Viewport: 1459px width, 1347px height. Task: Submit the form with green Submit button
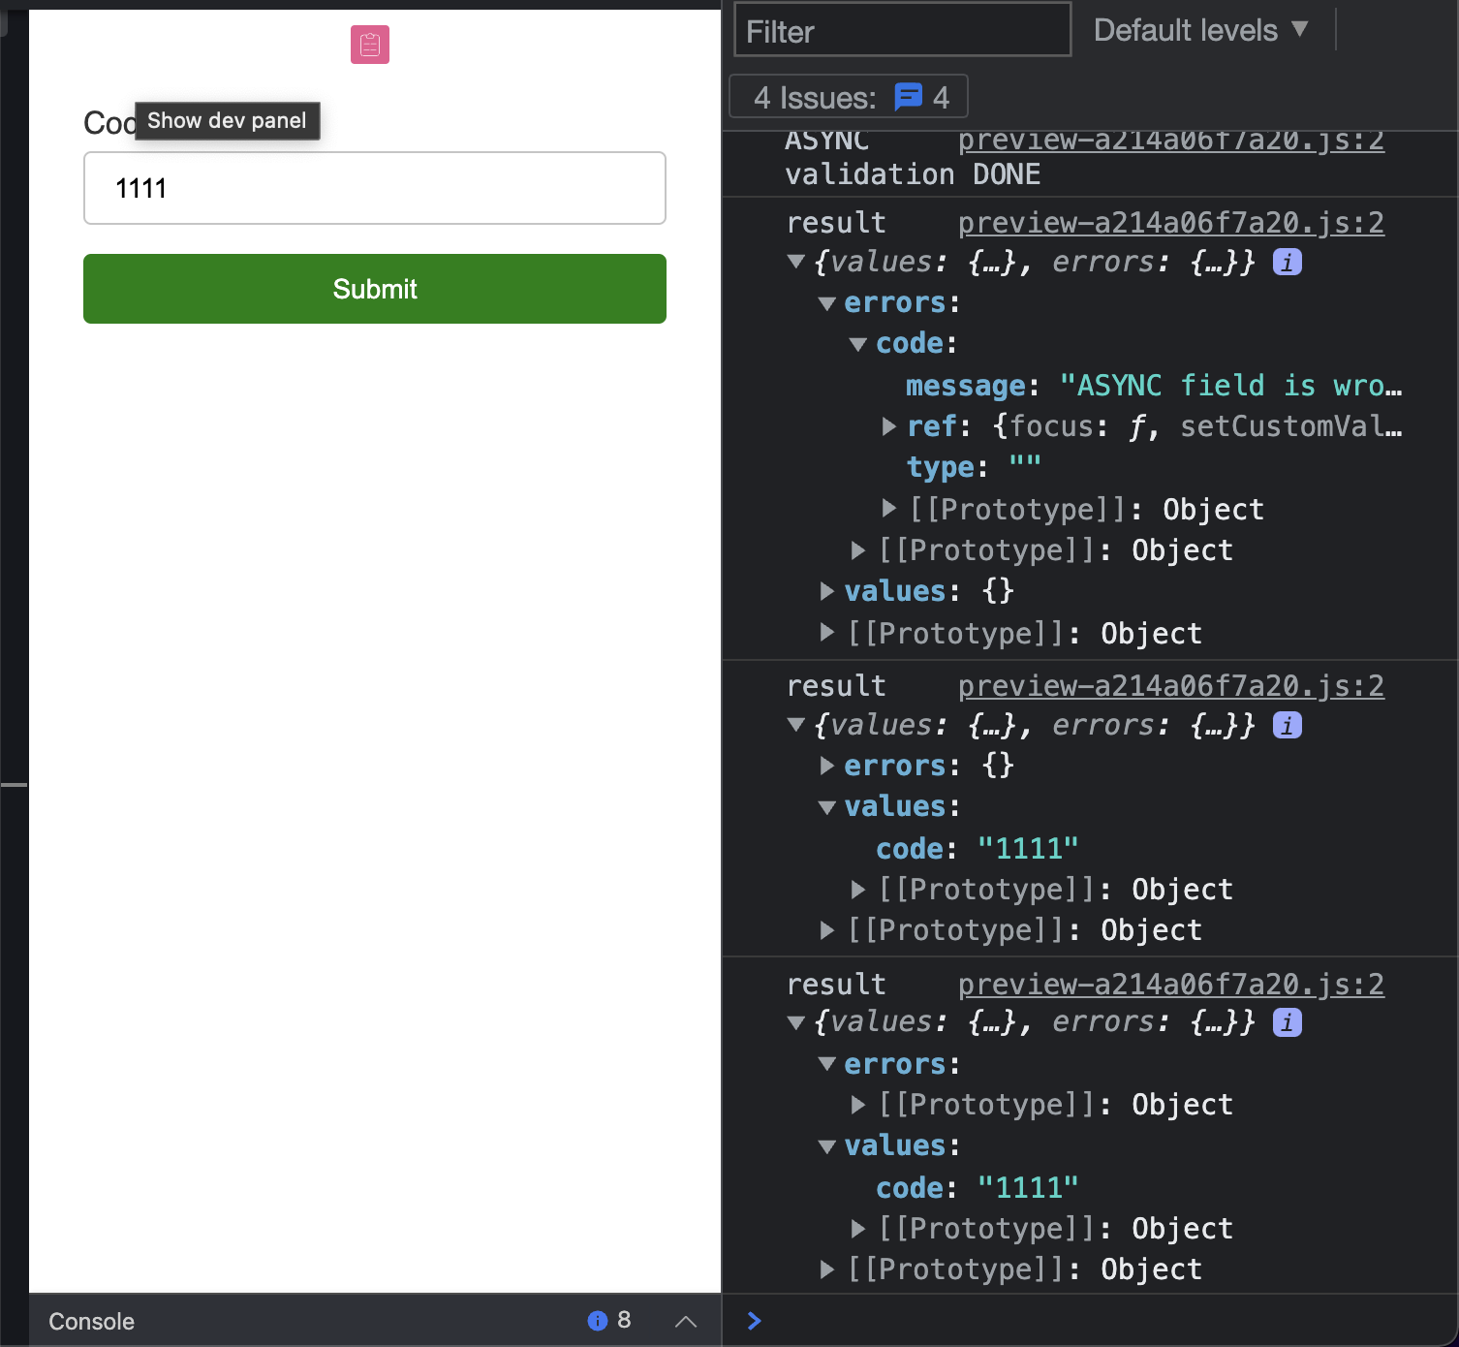coord(375,289)
